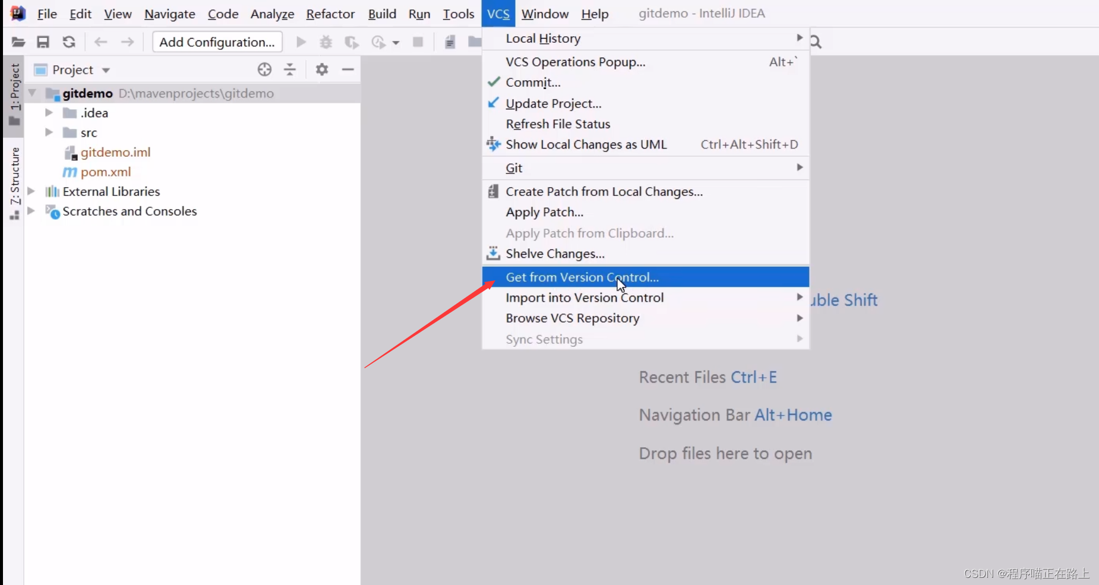Open the File menu
Viewport: 1099px width, 585px height.
click(x=47, y=14)
